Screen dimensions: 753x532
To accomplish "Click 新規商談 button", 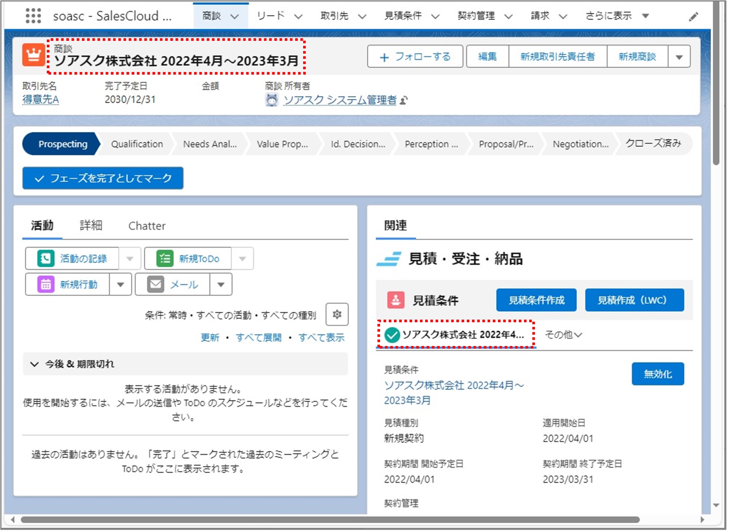I will coord(637,56).
